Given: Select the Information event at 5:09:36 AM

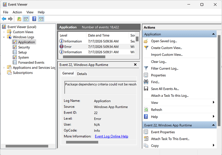Looking at the screenshot, I should pyautogui.click(x=97, y=41).
